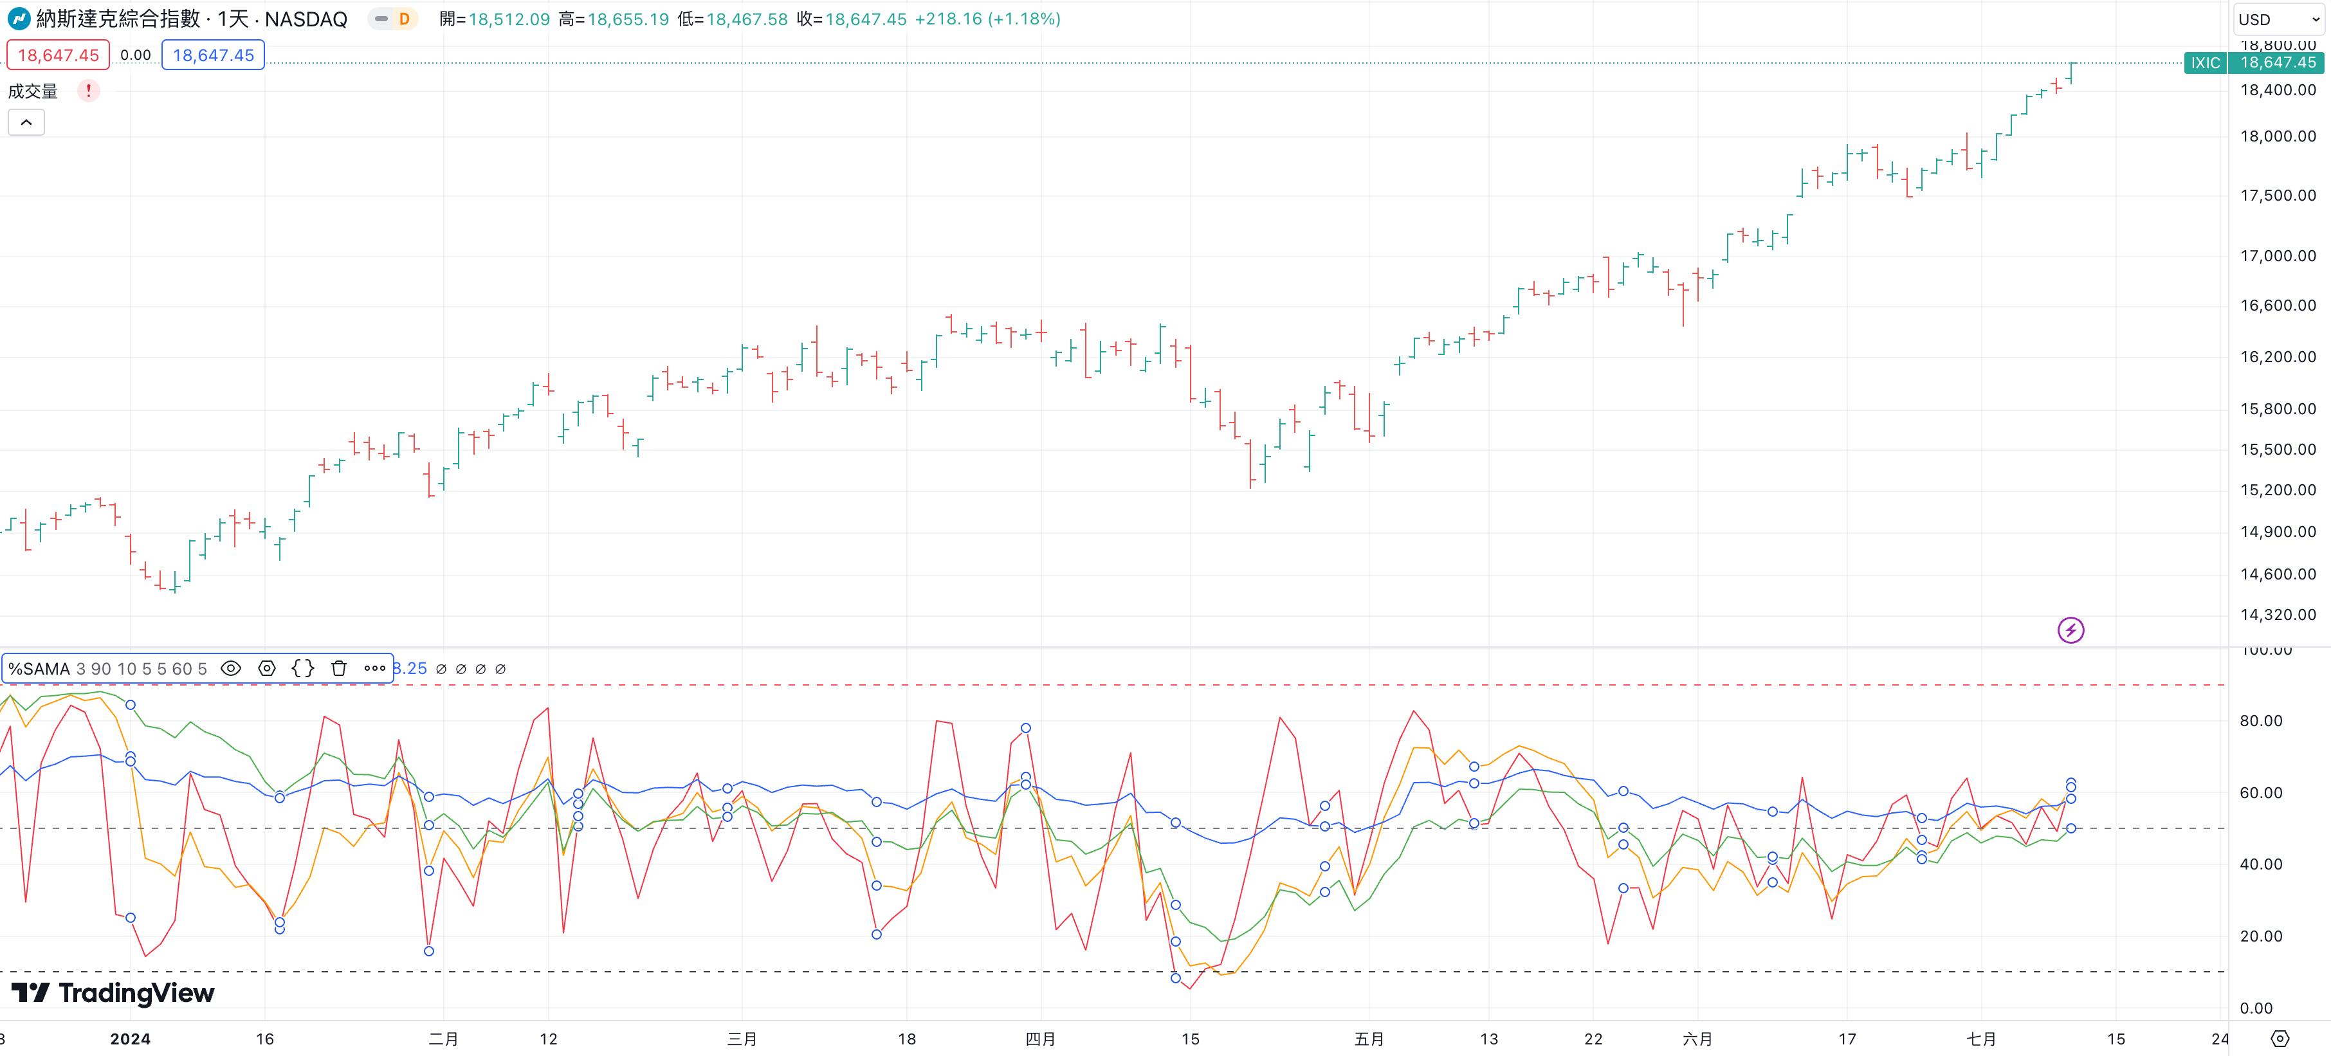
Task: Select the 成交量 volume indicator label
Action: (x=33, y=91)
